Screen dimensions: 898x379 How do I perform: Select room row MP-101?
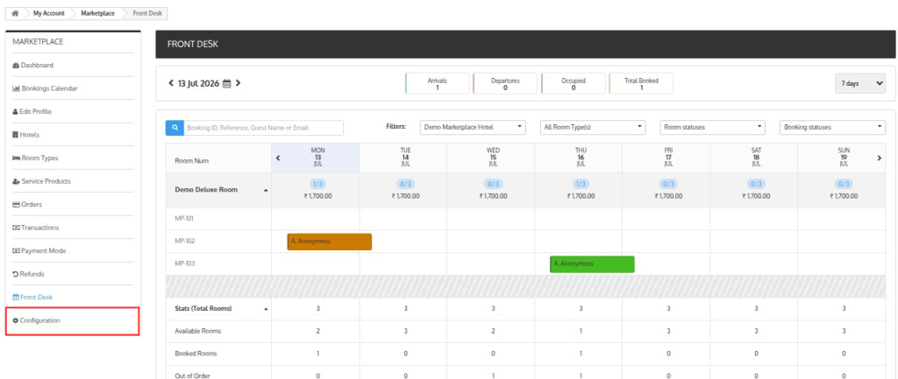(184, 218)
